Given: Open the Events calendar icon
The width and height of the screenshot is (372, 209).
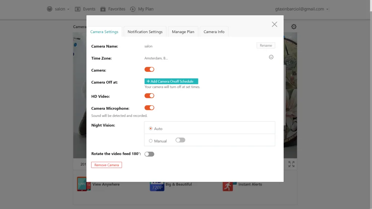Looking at the screenshot, I should (x=77, y=9).
